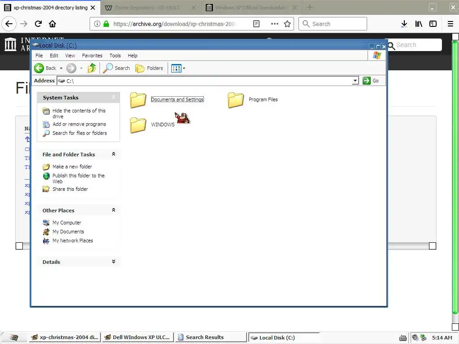The height and width of the screenshot is (344, 459).
Task: Open Firefox library icon
Action: click(419, 24)
